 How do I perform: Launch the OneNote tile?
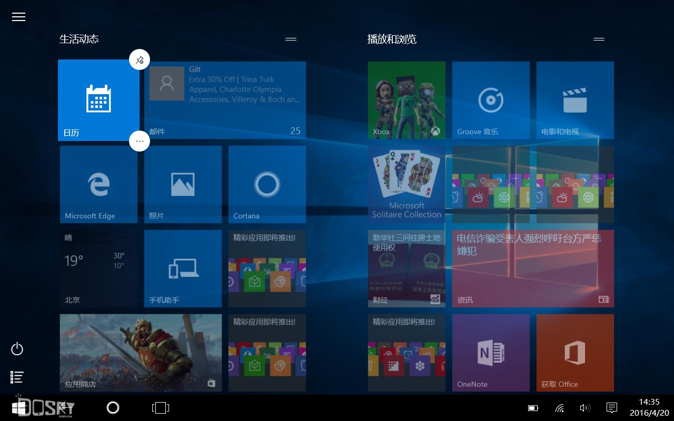click(x=491, y=353)
